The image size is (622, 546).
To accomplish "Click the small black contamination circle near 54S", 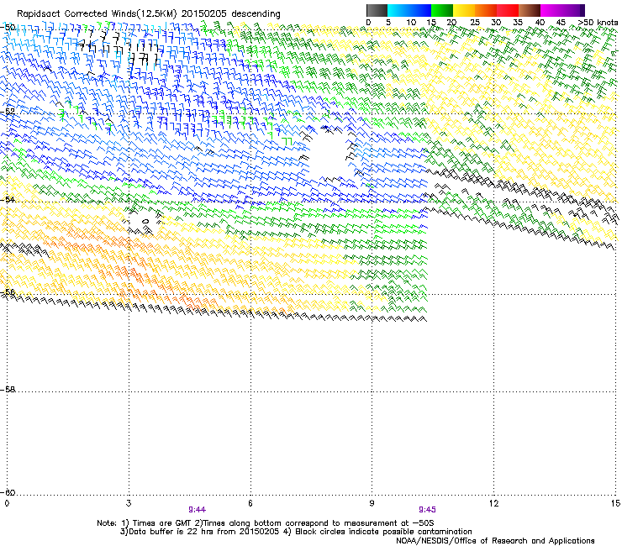I will 145,221.
